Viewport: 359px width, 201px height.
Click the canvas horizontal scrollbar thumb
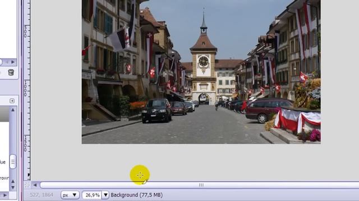click(x=201, y=185)
